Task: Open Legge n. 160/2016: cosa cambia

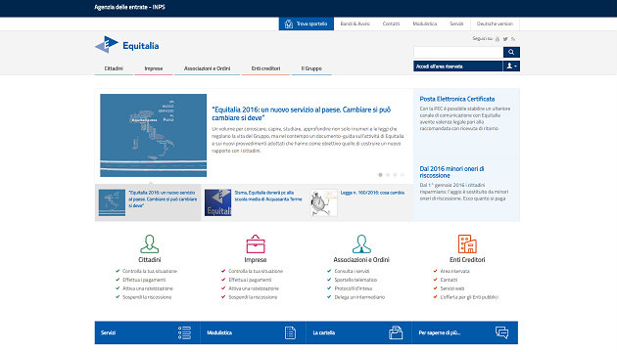Action: point(372,193)
